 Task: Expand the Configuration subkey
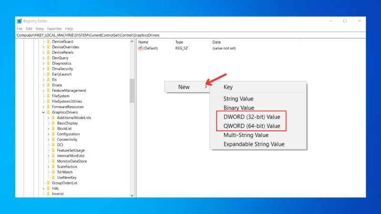pos(49,134)
